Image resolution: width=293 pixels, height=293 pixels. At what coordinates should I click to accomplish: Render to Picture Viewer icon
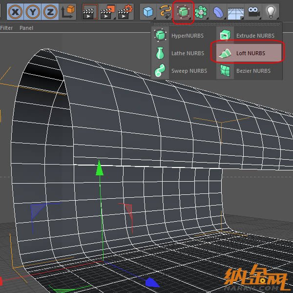pyautogui.click(x=107, y=12)
